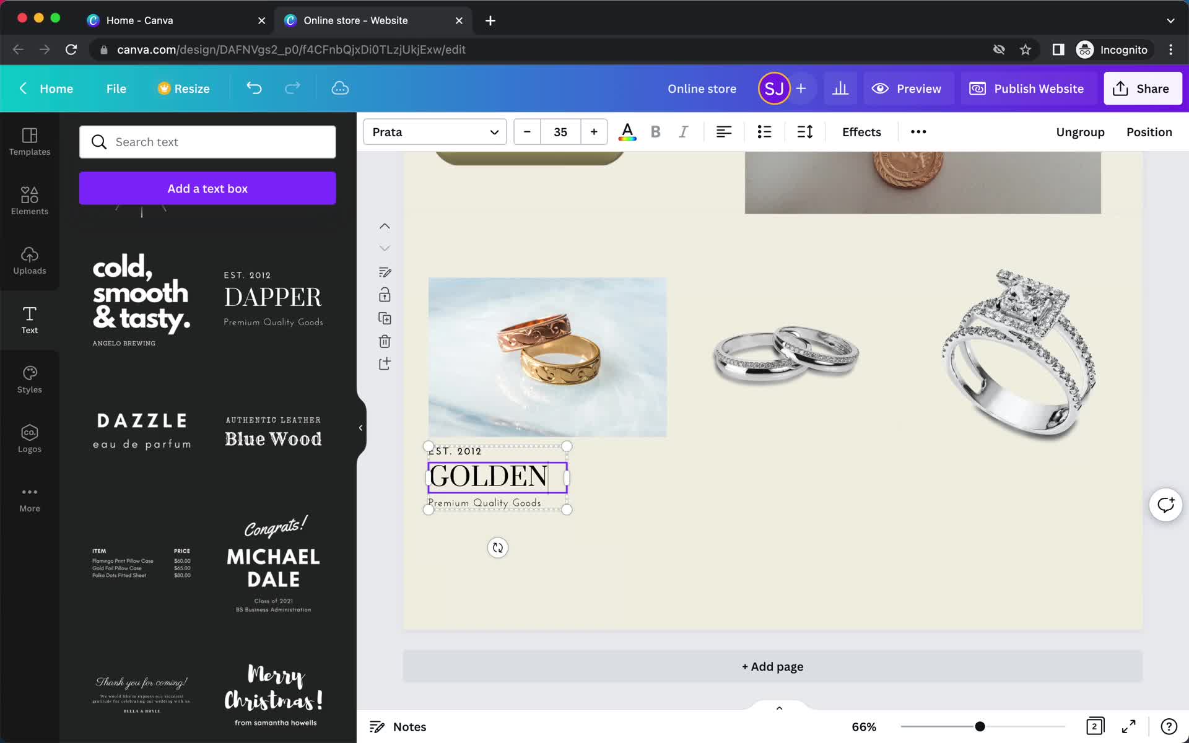The image size is (1189, 743).
Task: Add a collaborator with the plus icon
Action: pos(801,89)
